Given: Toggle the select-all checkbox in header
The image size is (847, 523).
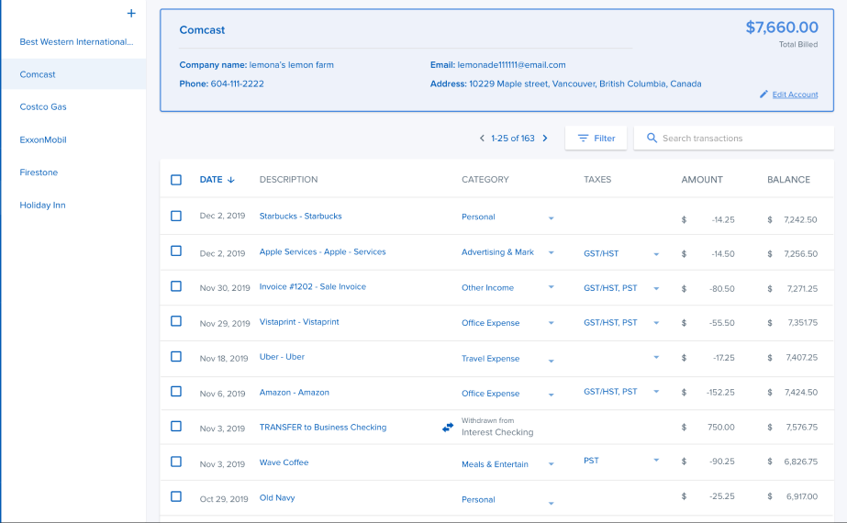Looking at the screenshot, I should (x=176, y=180).
